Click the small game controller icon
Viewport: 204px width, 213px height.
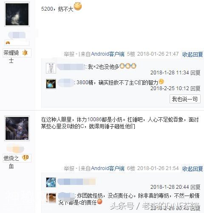point(8,43)
